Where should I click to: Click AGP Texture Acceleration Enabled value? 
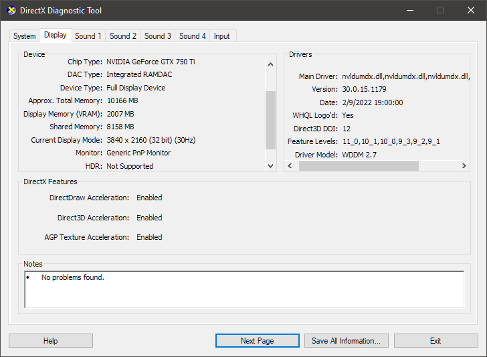click(149, 237)
